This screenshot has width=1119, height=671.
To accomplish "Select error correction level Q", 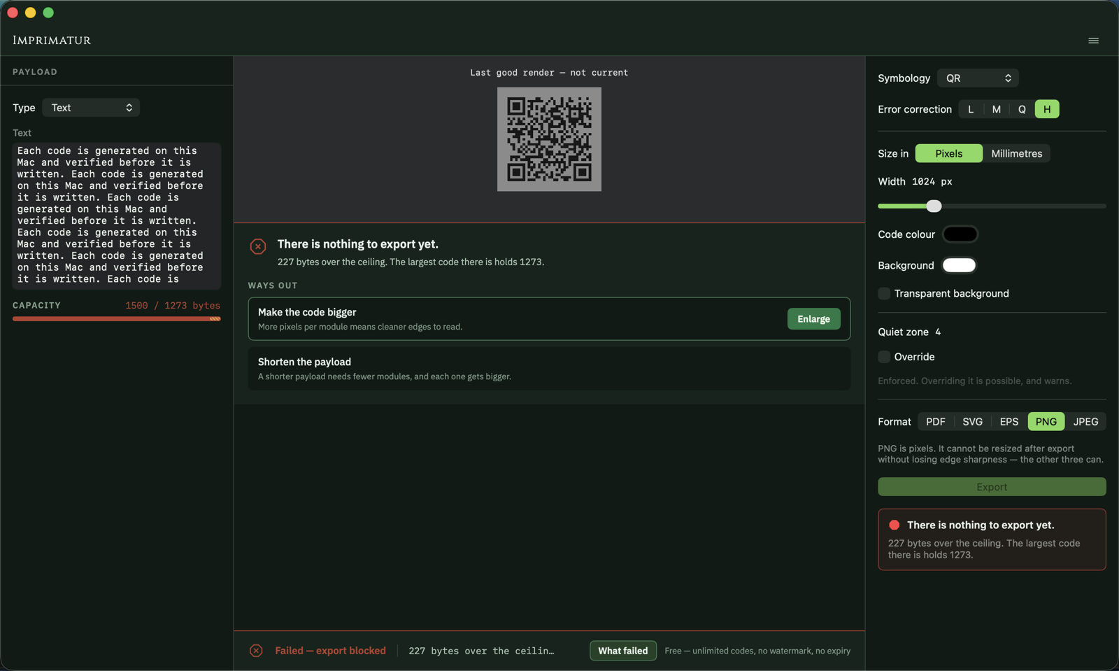I will tap(1022, 109).
